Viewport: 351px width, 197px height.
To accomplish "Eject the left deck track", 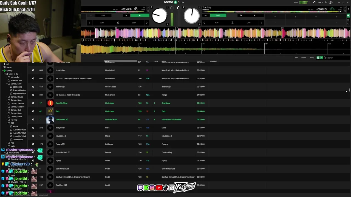I will [x=167, y=24].
